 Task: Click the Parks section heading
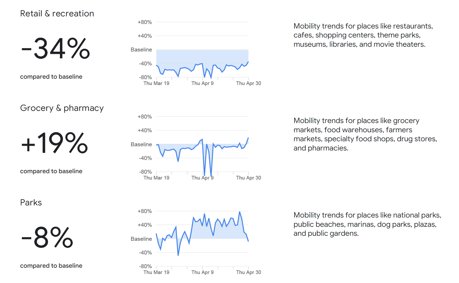[x=31, y=202]
